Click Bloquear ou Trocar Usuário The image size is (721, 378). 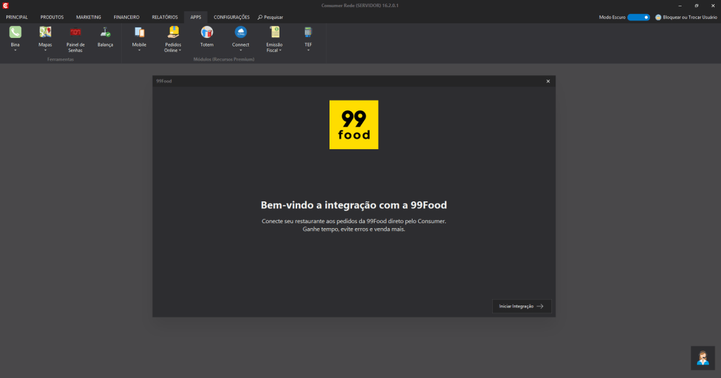tap(689, 17)
